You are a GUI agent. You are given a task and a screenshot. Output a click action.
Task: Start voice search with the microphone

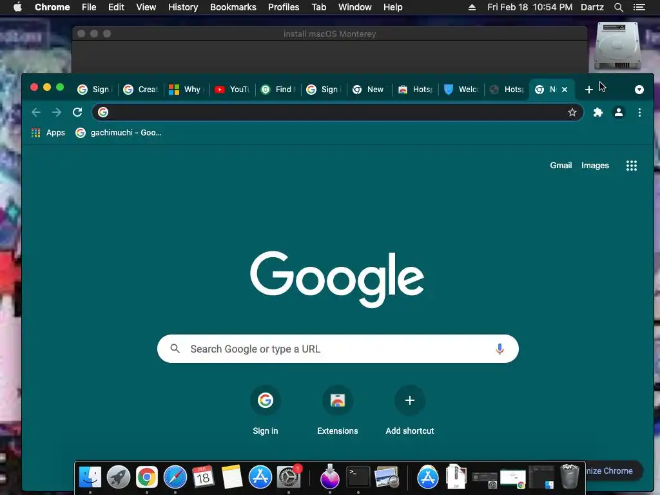click(x=500, y=349)
